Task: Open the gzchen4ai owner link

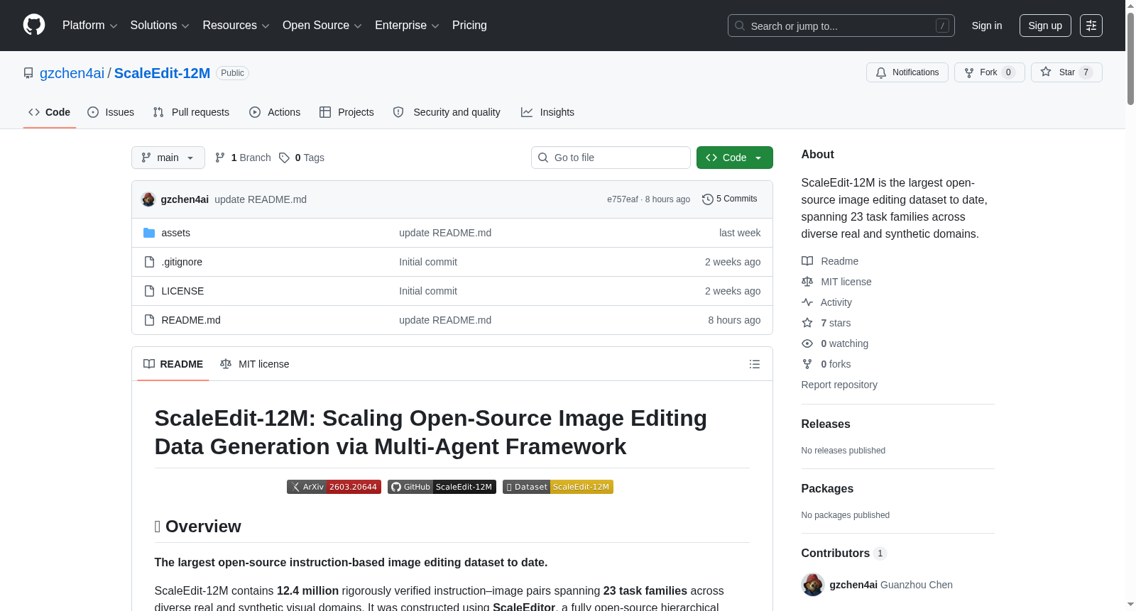Action: pyautogui.click(x=72, y=73)
